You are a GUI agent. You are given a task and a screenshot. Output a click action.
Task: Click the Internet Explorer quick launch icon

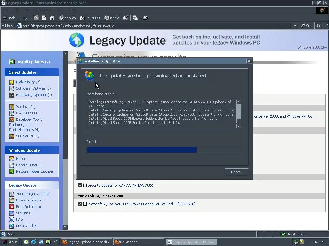coord(33,242)
